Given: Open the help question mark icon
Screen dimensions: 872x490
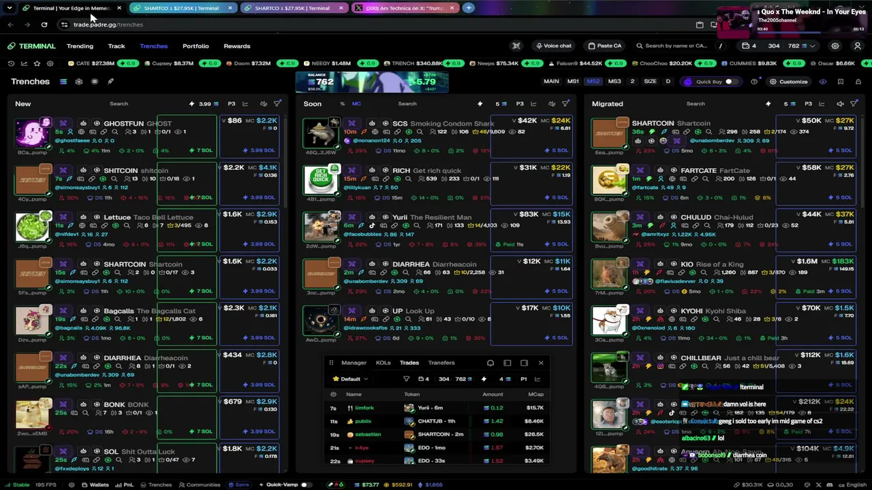Looking at the screenshot, I should click(754, 82).
